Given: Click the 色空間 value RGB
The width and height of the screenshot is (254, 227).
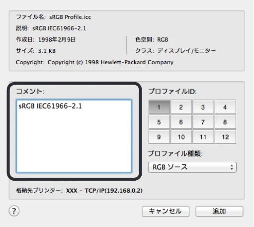Looking at the screenshot, I should [x=163, y=40].
